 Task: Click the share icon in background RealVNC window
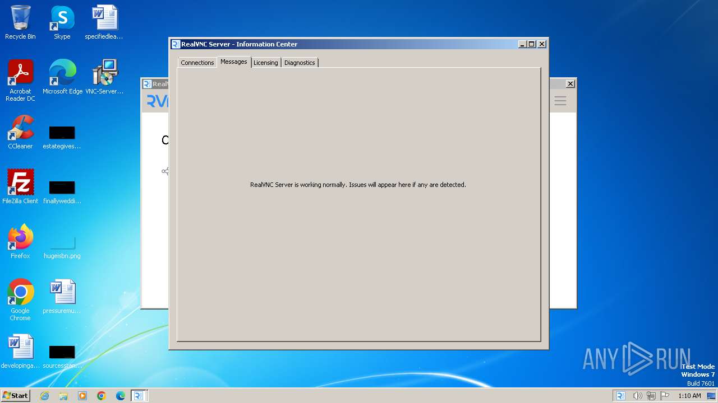pos(165,171)
